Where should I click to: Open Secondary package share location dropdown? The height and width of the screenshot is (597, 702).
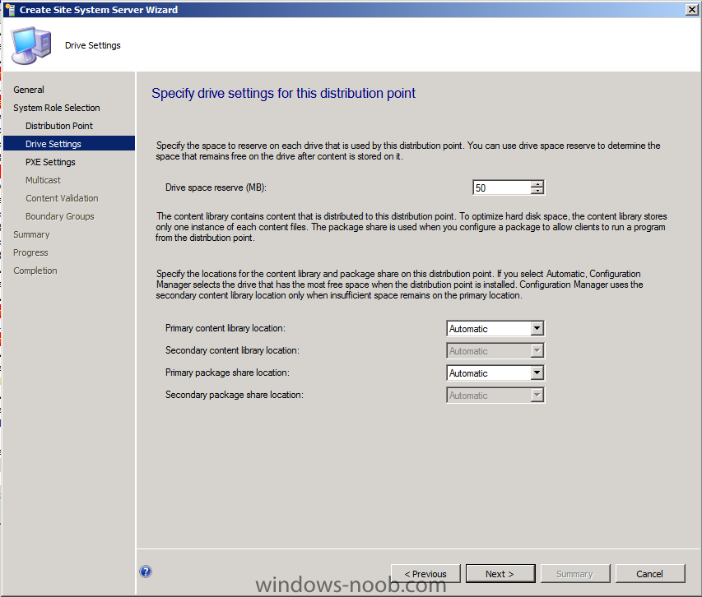coord(495,395)
